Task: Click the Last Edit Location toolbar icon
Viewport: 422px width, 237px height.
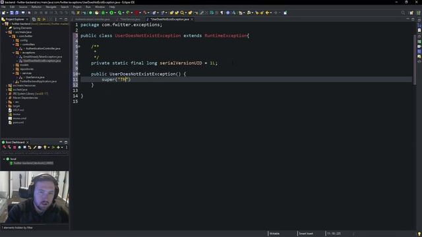Action: (x=257, y=13)
